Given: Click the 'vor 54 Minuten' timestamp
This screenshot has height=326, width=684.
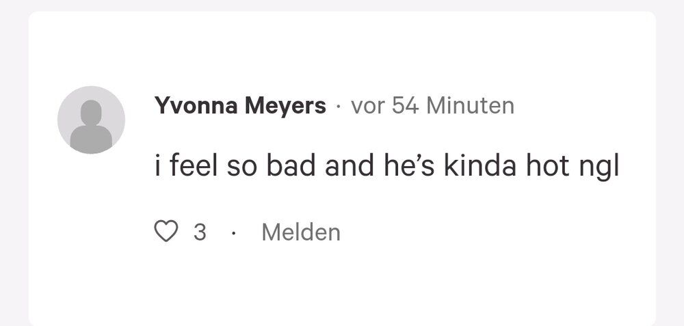Looking at the screenshot, I should coord(432,106).
